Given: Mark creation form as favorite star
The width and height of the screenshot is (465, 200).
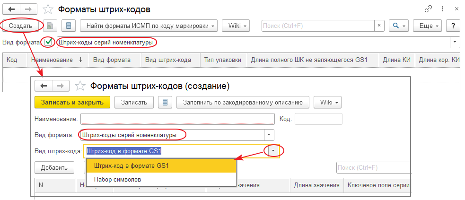Looking at the screenshot, I should (x=80, y=86).
